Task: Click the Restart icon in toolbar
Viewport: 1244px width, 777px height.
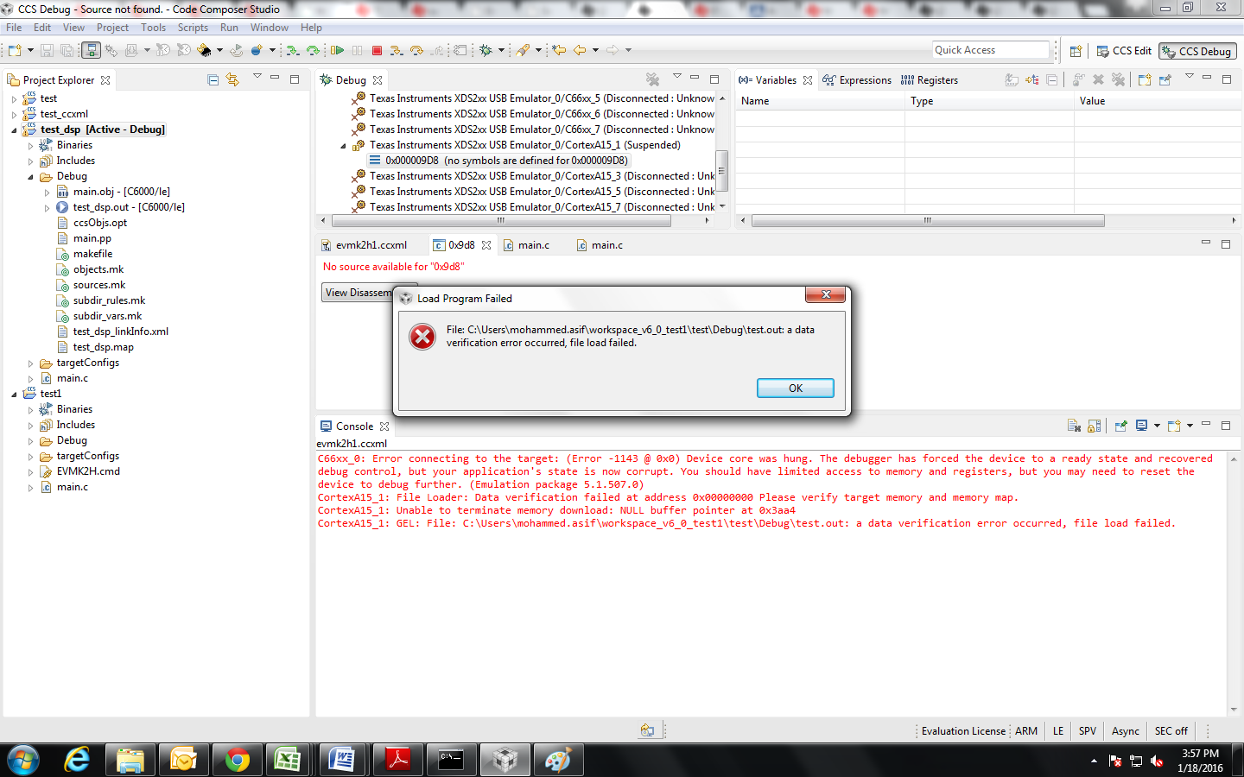Action: [236, 51]
